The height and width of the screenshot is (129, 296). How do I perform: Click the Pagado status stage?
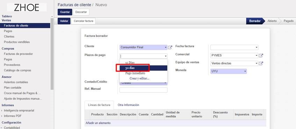point(288,21)
